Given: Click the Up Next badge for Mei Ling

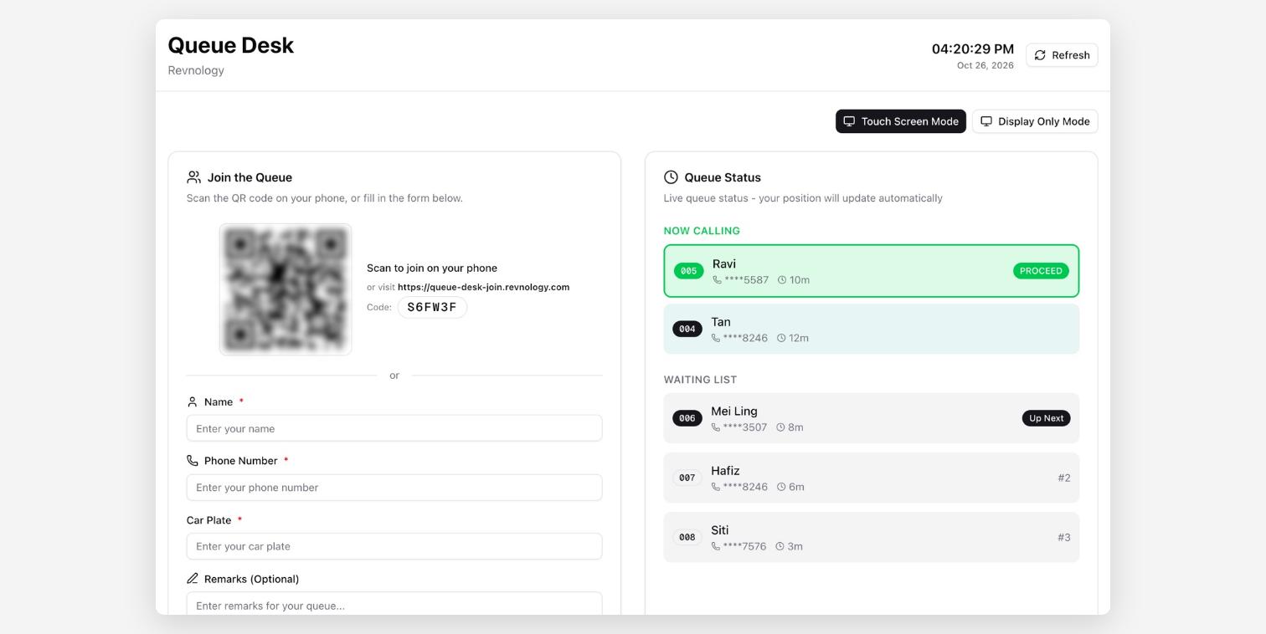Looking at the screenshot, I should click(1047, 418).
